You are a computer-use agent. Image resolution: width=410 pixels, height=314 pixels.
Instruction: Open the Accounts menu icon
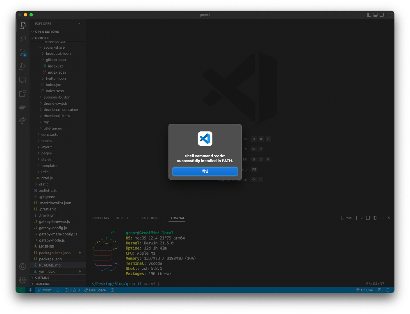[23, 267]
